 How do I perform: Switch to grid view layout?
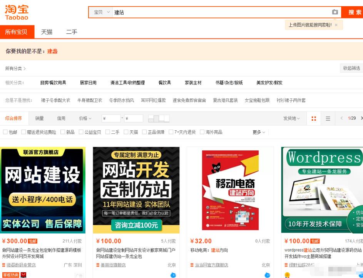tap(314, 118)
